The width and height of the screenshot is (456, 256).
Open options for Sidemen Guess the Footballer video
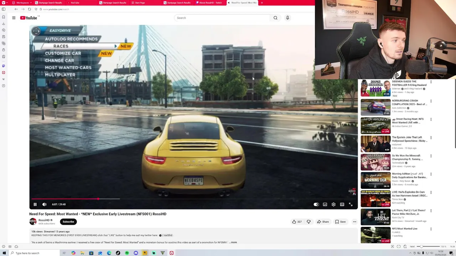[431, 82]
